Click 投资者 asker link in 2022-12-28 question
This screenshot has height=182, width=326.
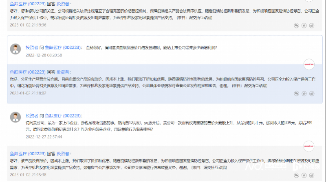pos(32,48)
